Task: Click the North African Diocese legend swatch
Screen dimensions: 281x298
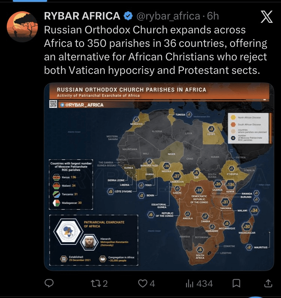Action: 233,118
